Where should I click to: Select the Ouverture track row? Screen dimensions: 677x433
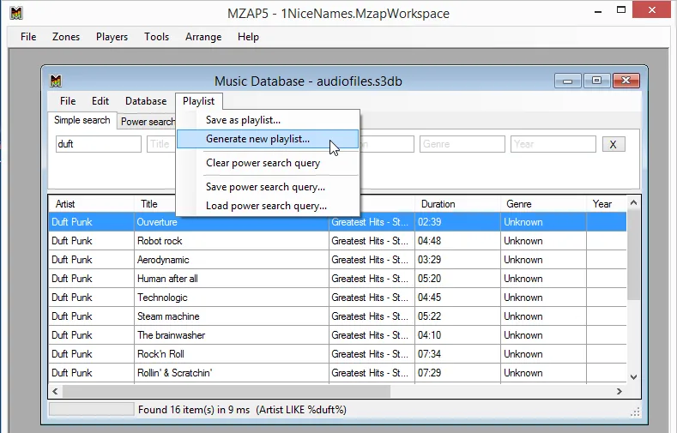click(337, 222)
